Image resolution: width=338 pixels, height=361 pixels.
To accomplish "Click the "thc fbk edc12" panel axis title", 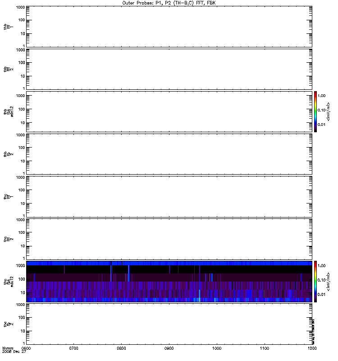I will 8,282.
